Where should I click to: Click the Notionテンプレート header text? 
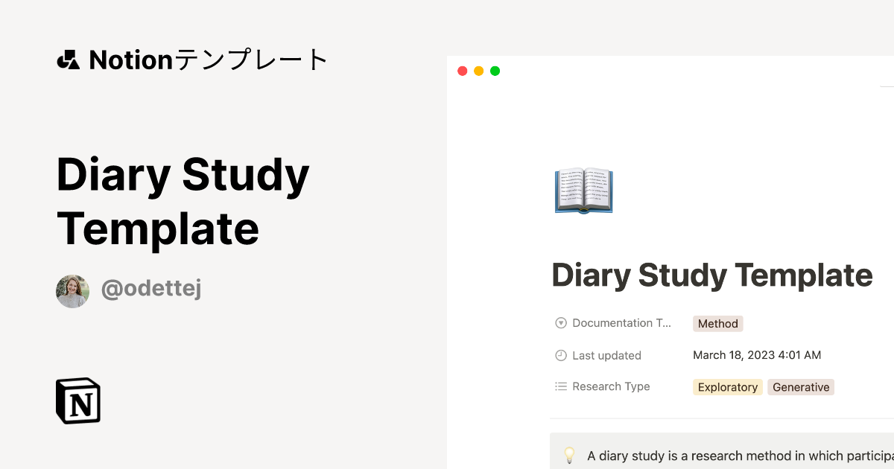tap(209, 60)
